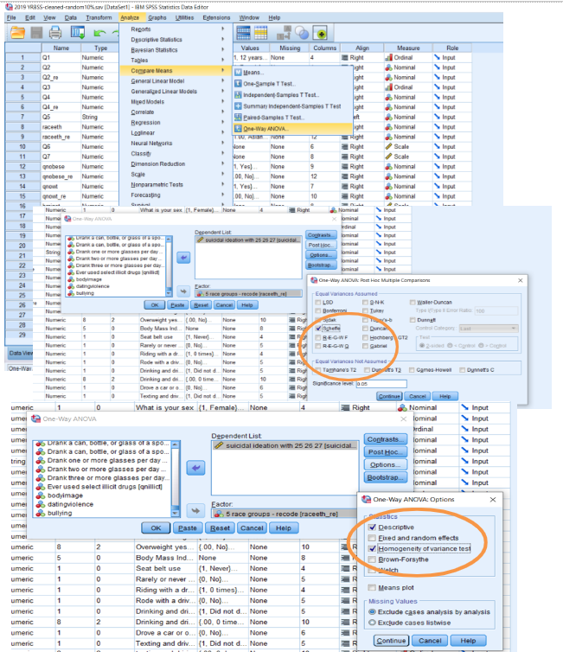The image size is (563, 652).
Task: Choose Nonparametric Tests in Analyze menu
Action: coord(157,185)
